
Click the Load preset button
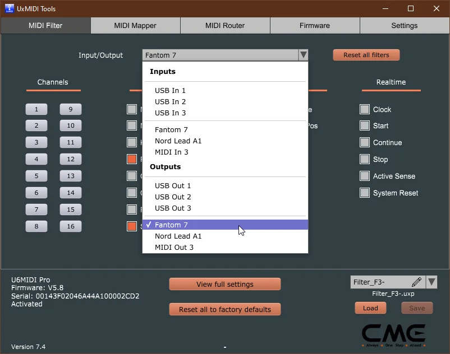(370, 308)
